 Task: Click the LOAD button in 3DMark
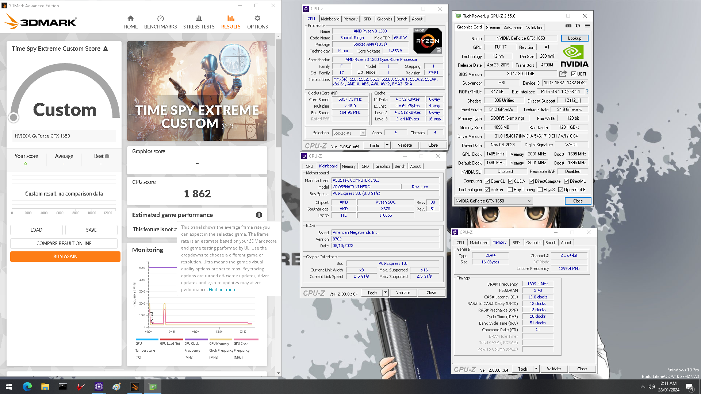click(x=37, y=230)
